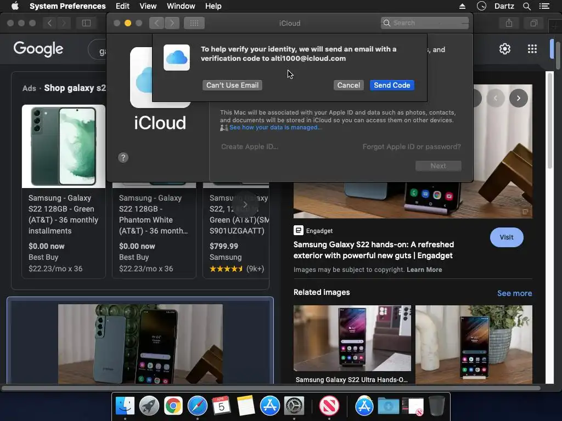The width and height of the screenshot is (562, 421).
Task: Open the Apple menu
Action: 15,6
